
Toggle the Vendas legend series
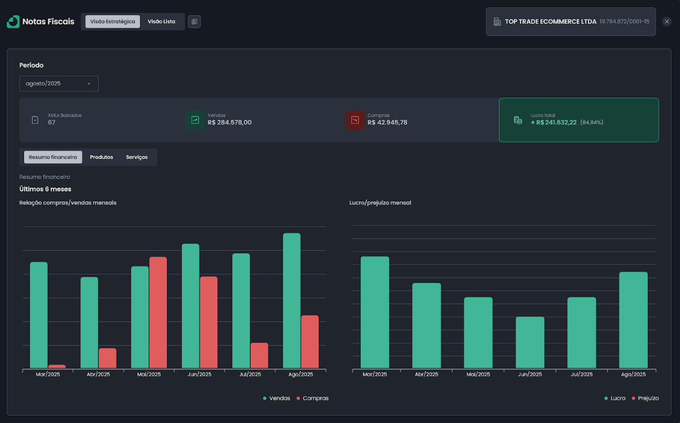tap(276, 399)
